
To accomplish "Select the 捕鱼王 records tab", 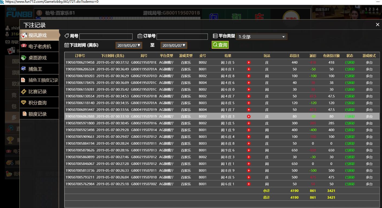I will pos(39,69).
